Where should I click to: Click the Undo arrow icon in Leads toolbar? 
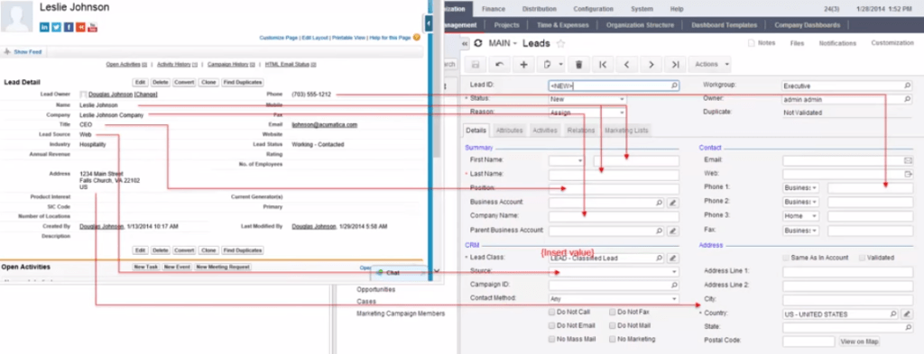coord(500,64)
